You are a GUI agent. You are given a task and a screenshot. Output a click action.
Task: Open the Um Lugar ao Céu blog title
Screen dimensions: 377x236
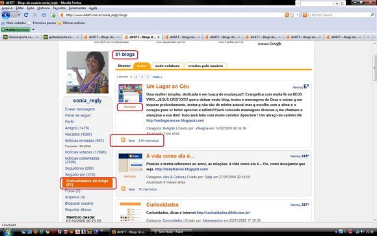point(168,86)
